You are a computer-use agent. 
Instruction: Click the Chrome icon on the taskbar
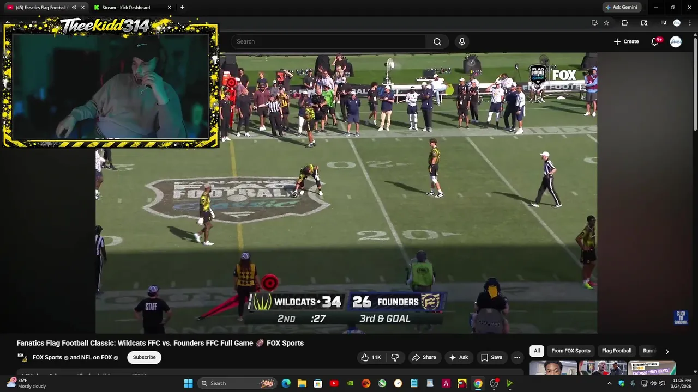[x=478, y=383]
